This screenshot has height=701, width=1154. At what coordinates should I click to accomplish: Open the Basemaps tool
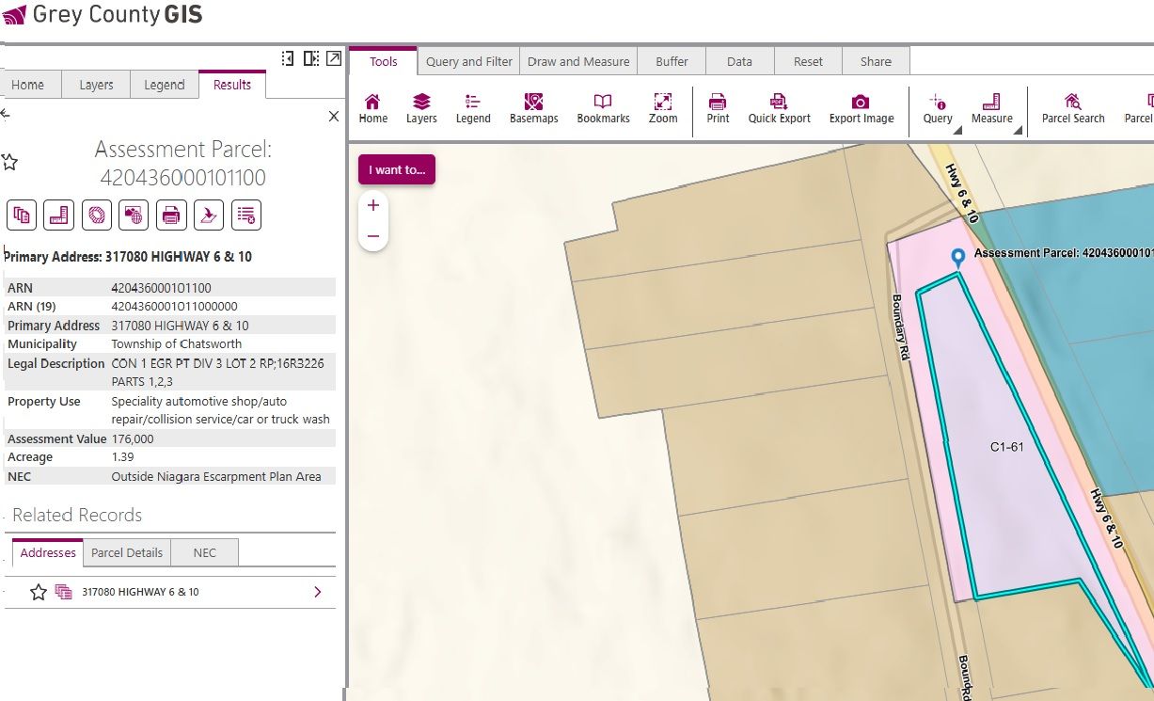click(533, 108)
